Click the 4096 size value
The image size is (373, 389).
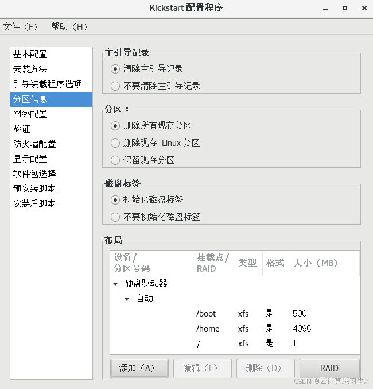302,329
